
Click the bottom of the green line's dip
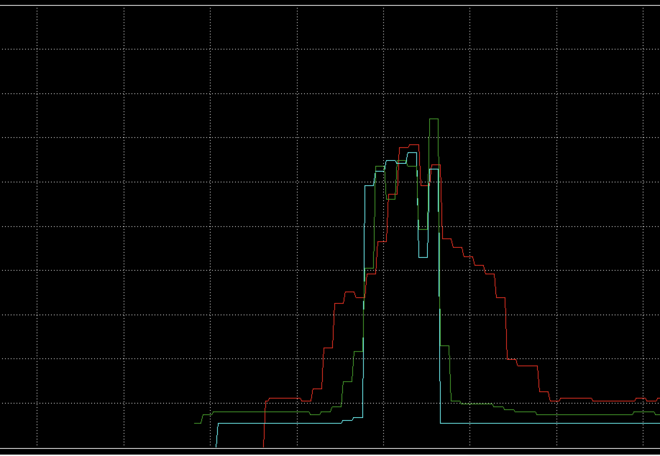tap(423, 229)
